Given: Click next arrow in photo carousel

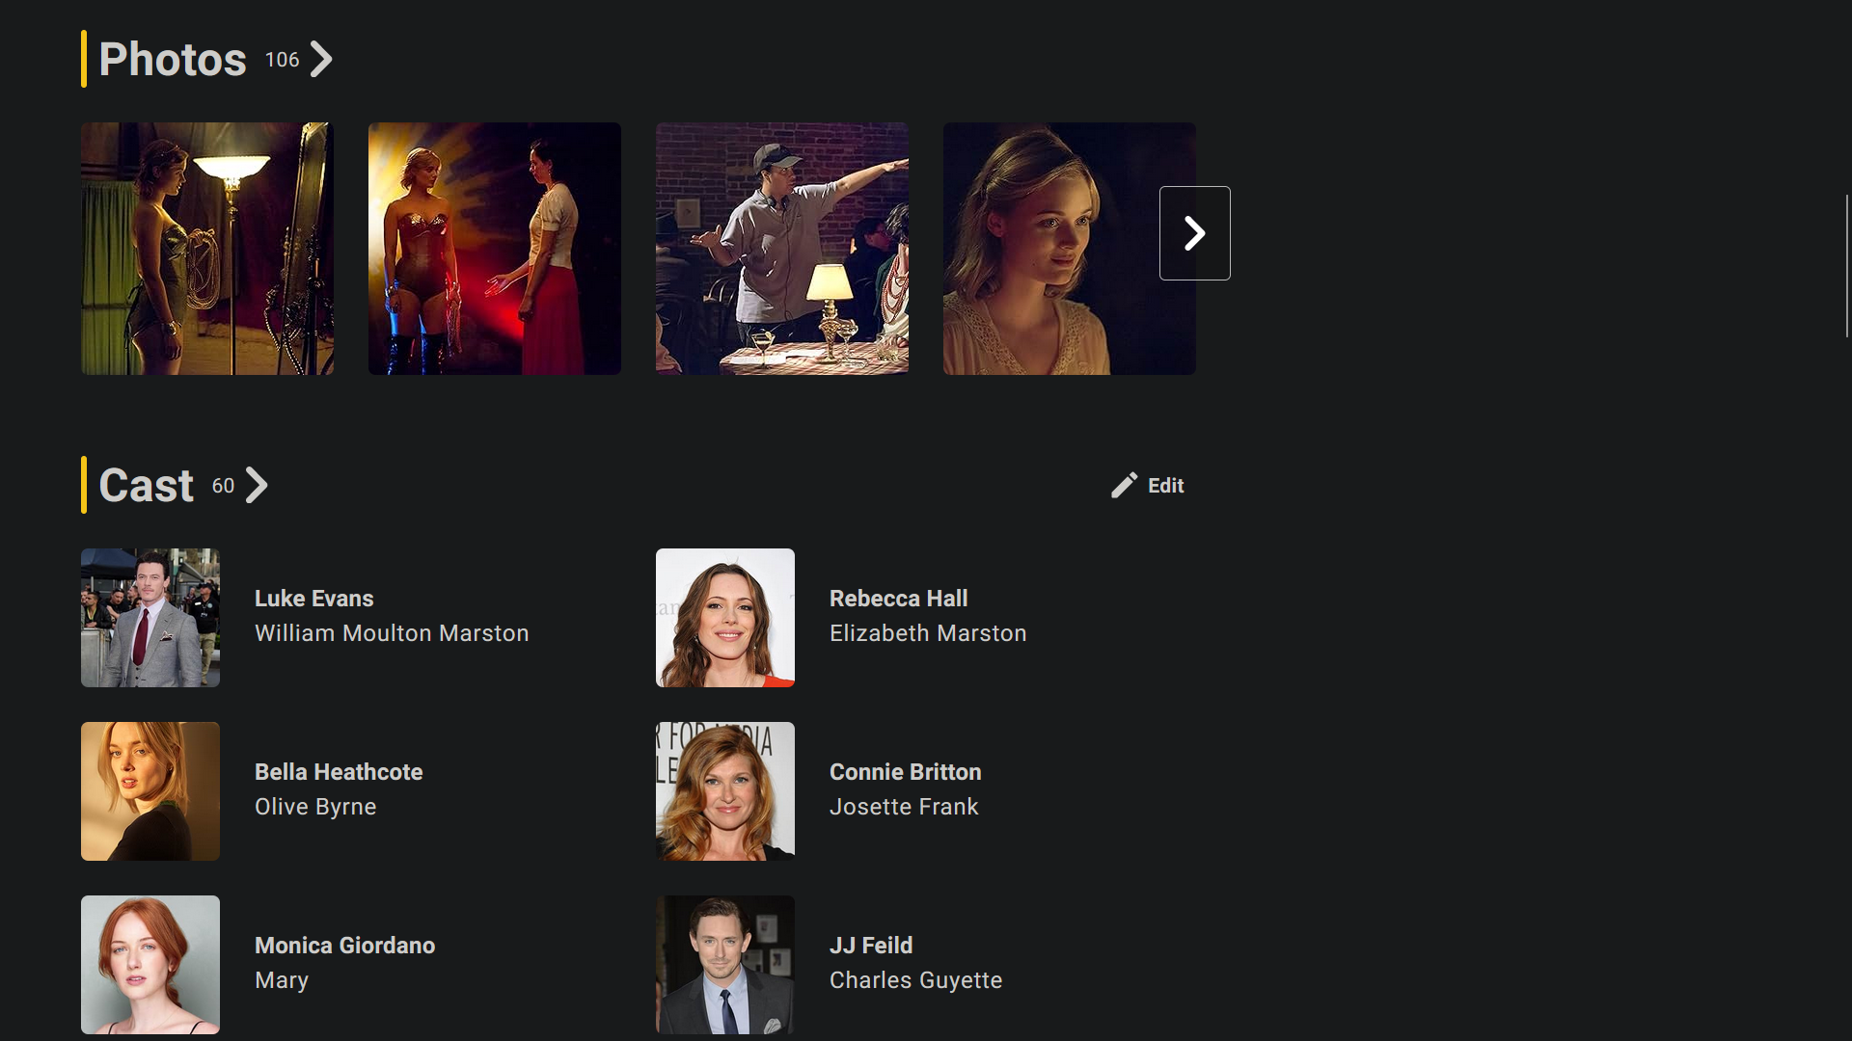Looking at the screenshot, I should point(1194,233).
